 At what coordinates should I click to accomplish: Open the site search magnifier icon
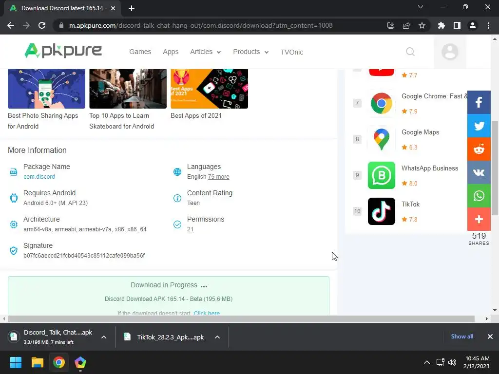coord(410,52)
